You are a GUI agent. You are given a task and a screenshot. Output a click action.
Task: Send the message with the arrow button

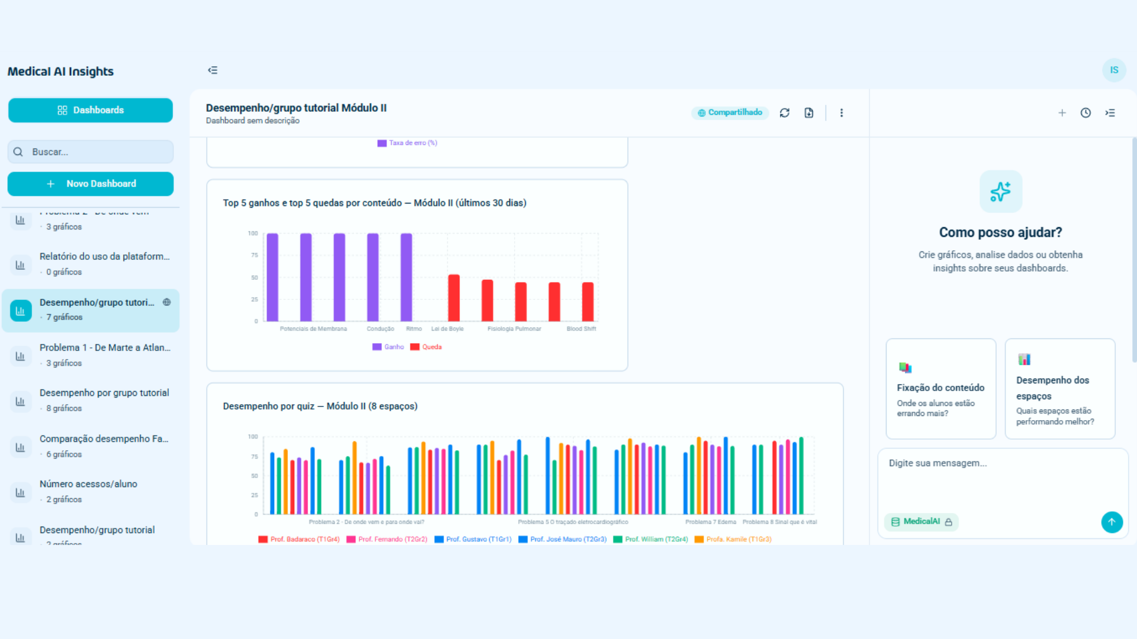(1112, 522)
